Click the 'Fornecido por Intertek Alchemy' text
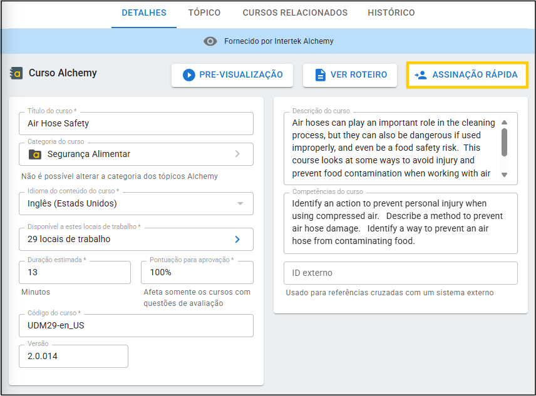 click(279, 41)
